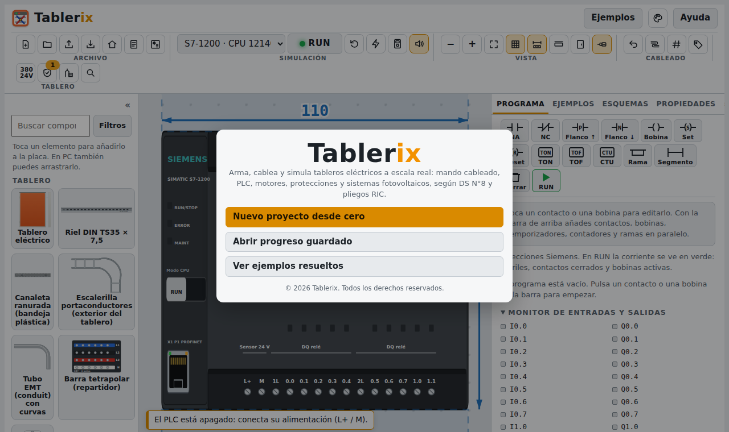Click Ver ejemplos resueltos button

pyautogui.click(x=364, y=267)
